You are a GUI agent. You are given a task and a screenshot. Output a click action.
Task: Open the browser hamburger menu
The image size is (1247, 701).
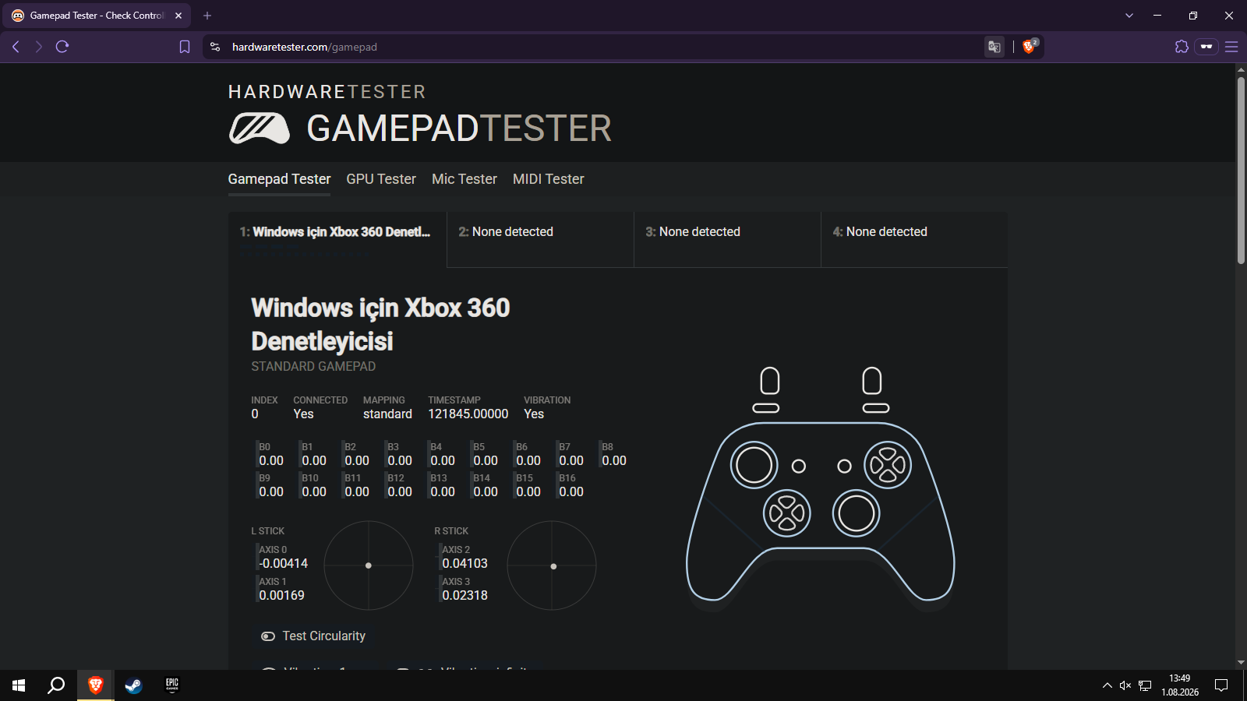(1231, 47)
